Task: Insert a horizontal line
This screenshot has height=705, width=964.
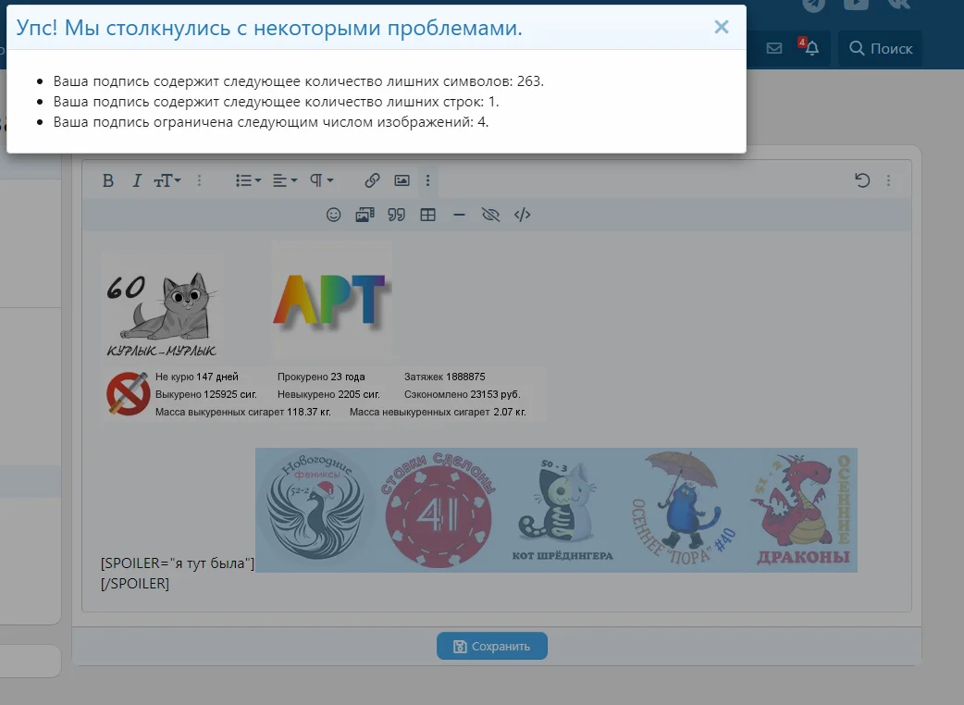Action: (459, 215)
